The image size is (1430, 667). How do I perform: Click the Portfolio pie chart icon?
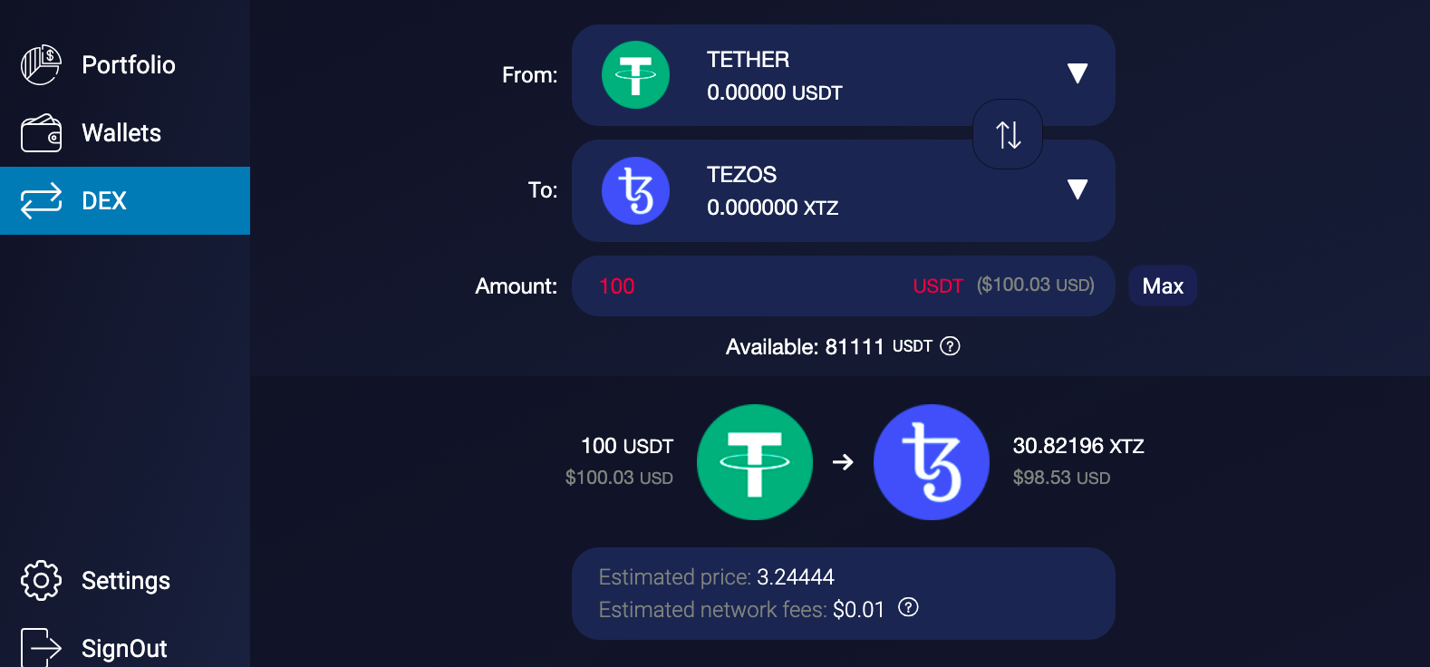(x=41, y=65)
